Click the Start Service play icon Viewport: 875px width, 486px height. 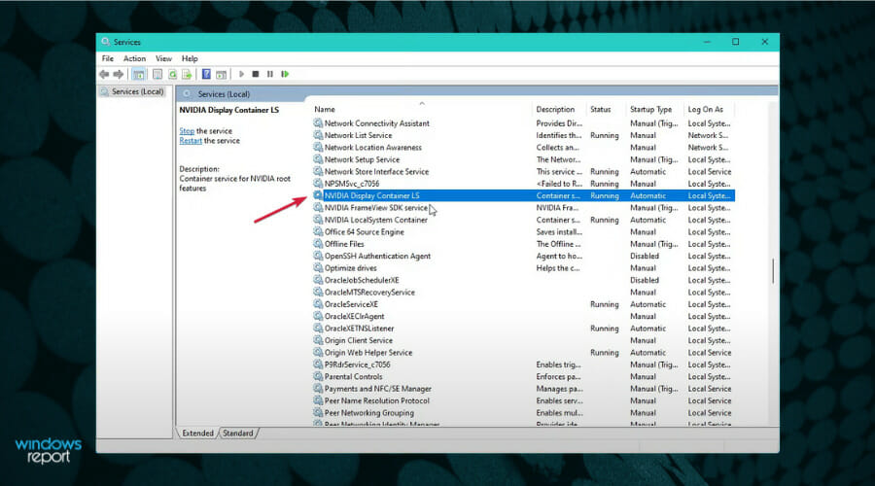[x=241, y=74]
